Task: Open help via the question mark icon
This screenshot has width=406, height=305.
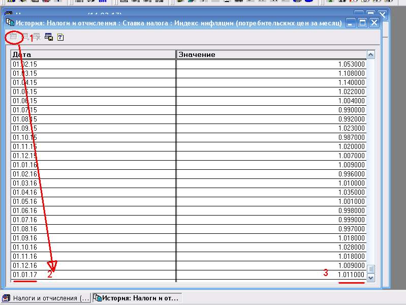Action: [x=60, y=37]
